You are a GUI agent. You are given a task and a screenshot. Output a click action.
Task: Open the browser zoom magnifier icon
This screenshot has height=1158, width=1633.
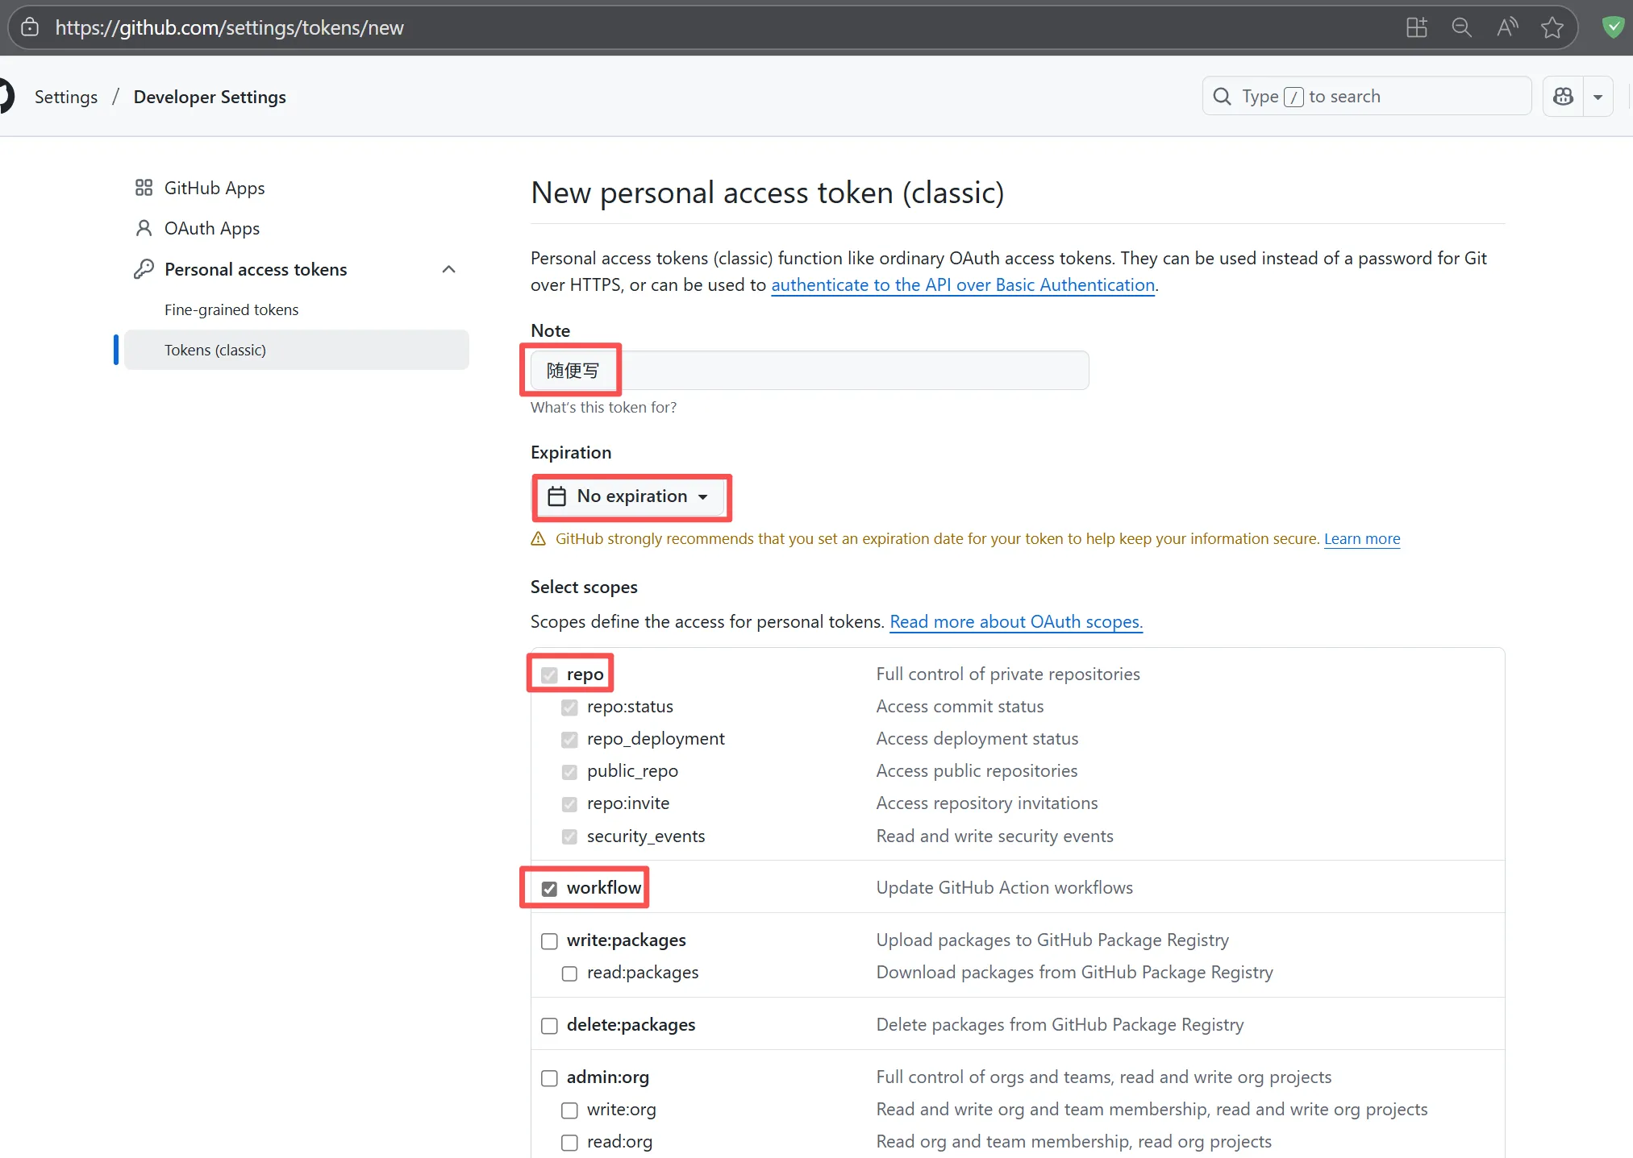pyautogui.click(x=1461, y=28)
